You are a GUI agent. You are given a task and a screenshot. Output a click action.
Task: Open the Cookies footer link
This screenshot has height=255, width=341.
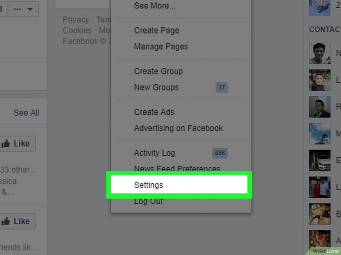[77, 30]
